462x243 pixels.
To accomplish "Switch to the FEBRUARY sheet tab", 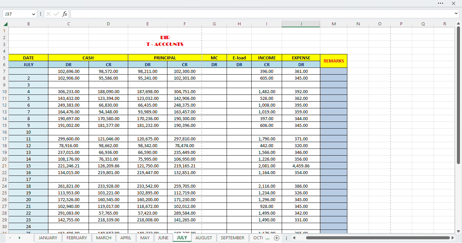I will click(x=77, y=238).
